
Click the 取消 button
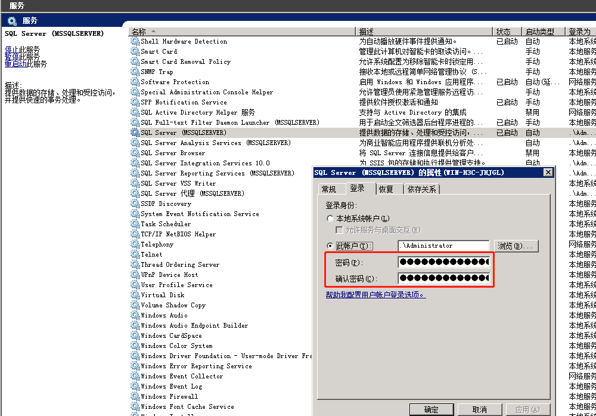click(x=479, y=409)
